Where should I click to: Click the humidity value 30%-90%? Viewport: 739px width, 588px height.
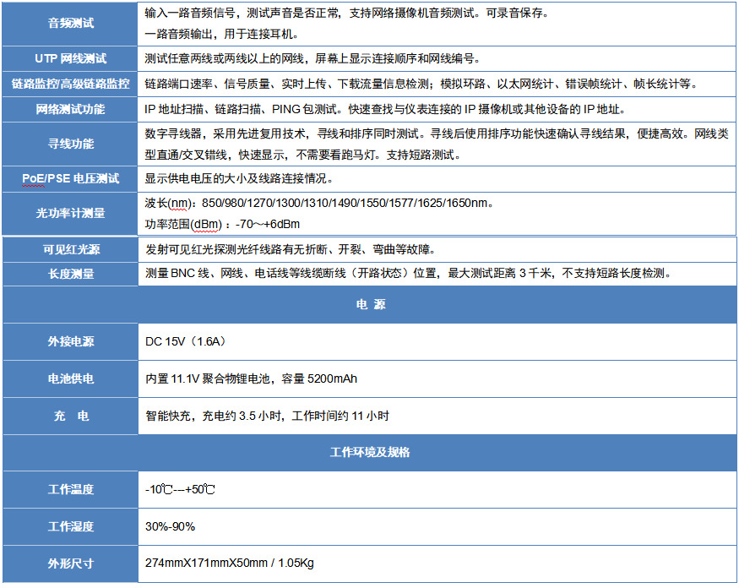tap(170, 526)
